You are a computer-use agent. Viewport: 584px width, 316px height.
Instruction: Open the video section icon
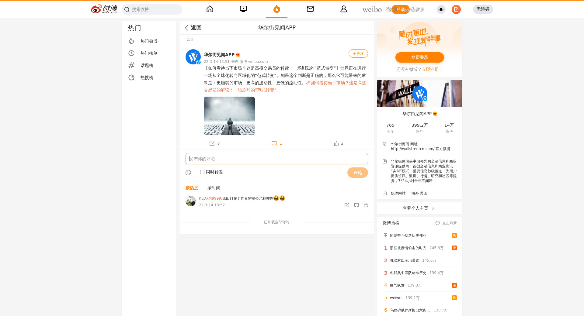[x=243, y=9]
